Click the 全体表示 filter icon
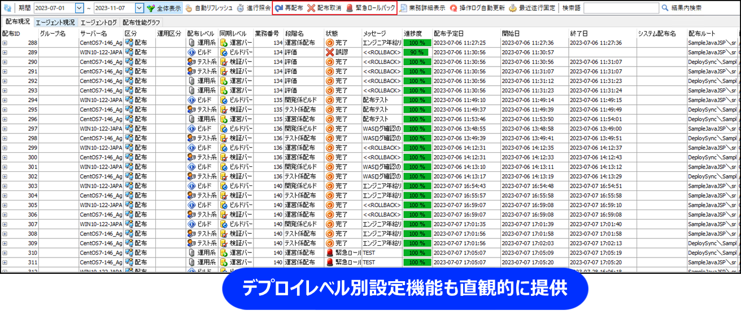This screenshot has height=324, width=741. (151, 8)
